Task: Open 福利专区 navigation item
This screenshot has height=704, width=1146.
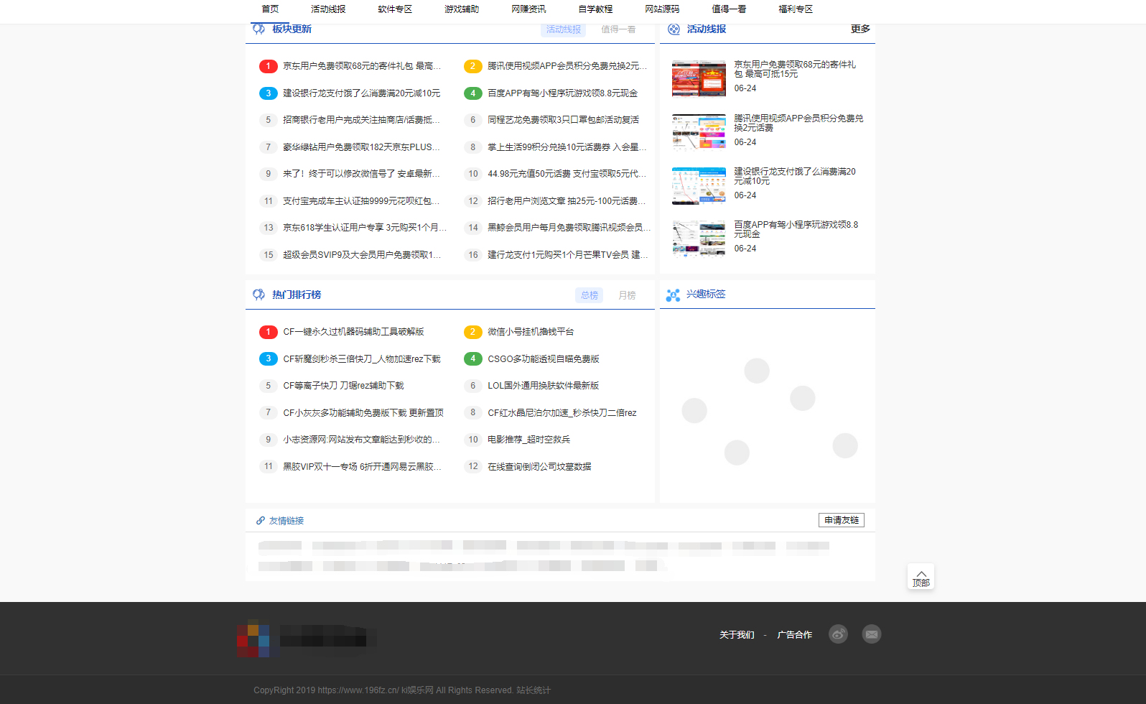Action: tap(796, 9)
